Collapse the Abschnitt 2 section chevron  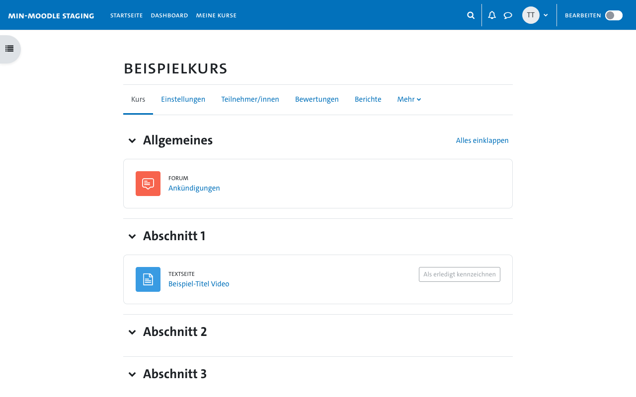point(132,332)
